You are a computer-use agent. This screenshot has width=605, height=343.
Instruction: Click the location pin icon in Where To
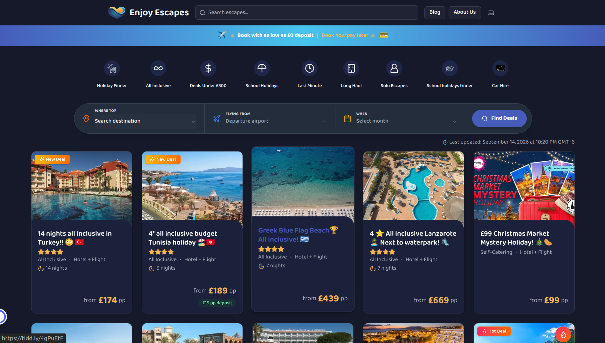(86, 118)
